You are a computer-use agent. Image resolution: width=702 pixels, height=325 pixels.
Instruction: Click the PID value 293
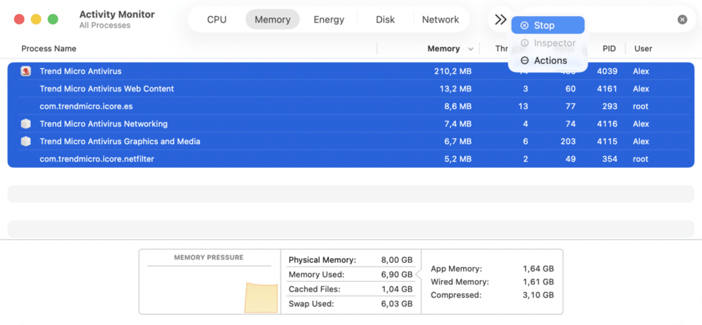tap(610, 106)
